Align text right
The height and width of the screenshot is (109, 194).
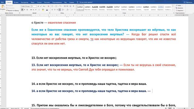click(x=57, y=10)
